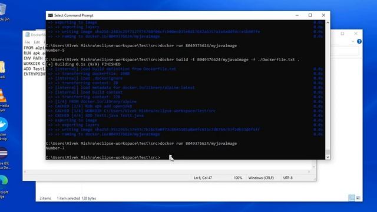
Task: Open the Docker Desktop desktop shortcut
Action: [4, 124]
